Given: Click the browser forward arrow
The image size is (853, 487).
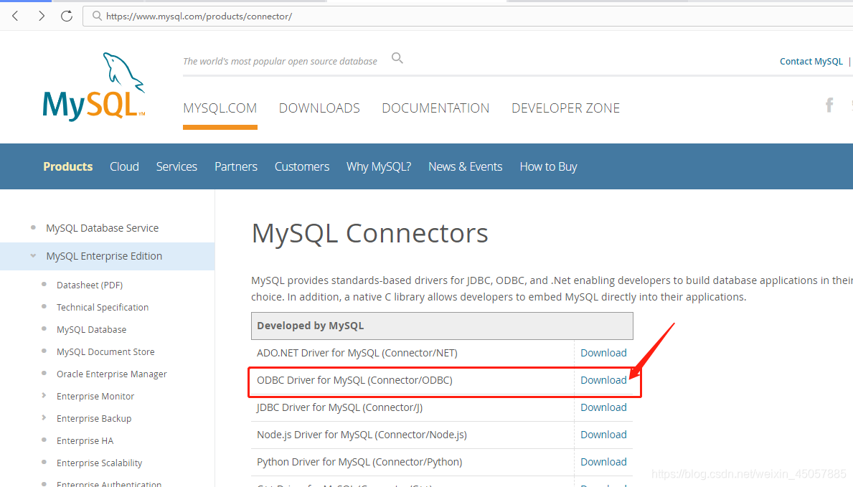Looking at the screenshot, I should click(42, 16).
